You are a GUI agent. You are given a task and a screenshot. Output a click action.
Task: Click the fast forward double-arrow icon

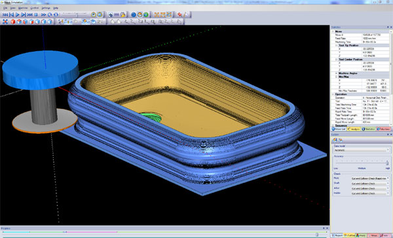pos(44,15)
